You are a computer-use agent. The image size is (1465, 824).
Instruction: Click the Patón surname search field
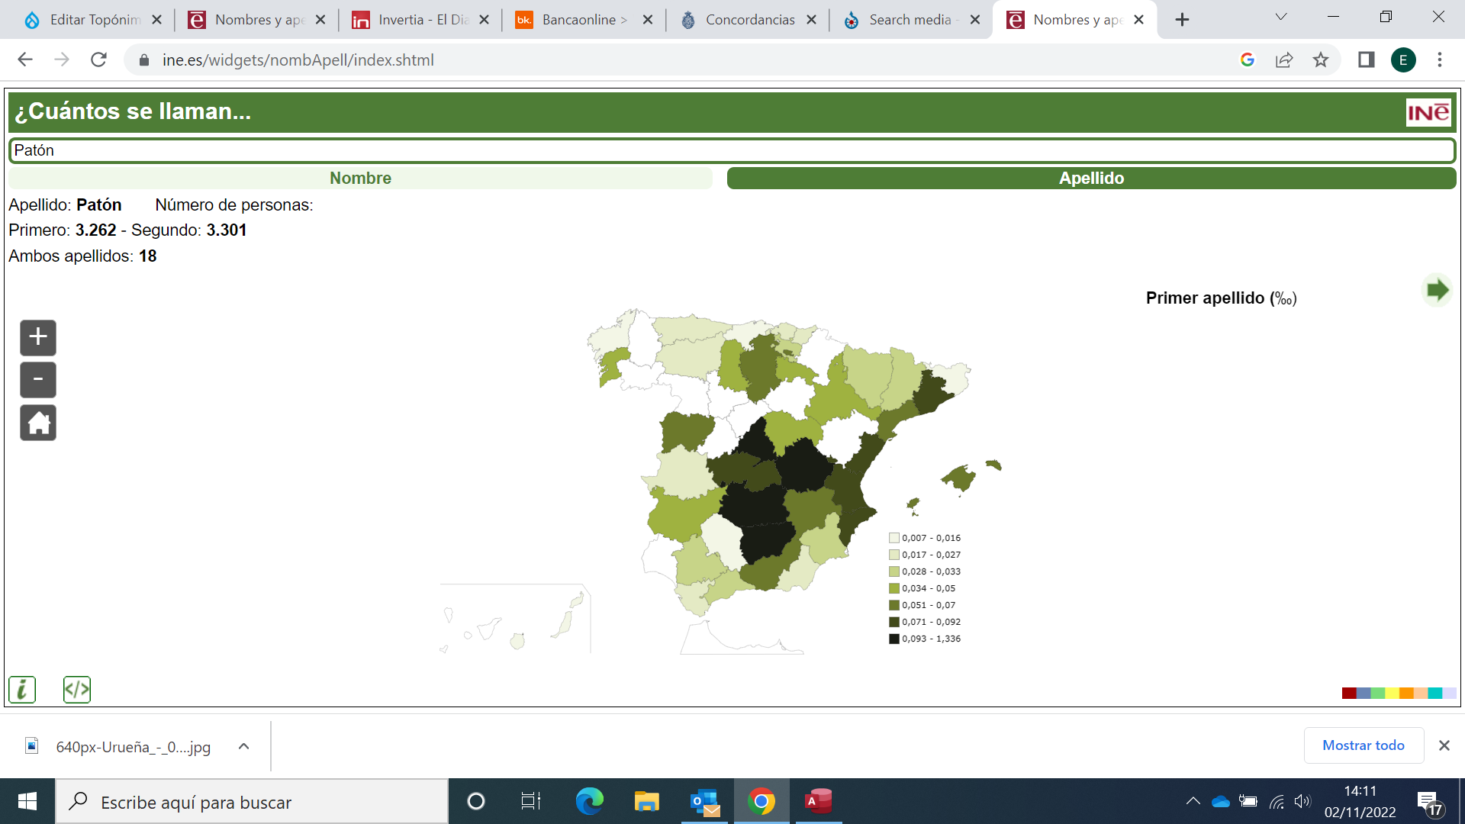click(x=731, y=150)
